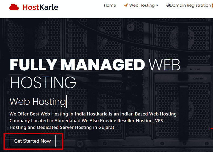Go to the Home menu item
The image size is (213, 152).
110,5
